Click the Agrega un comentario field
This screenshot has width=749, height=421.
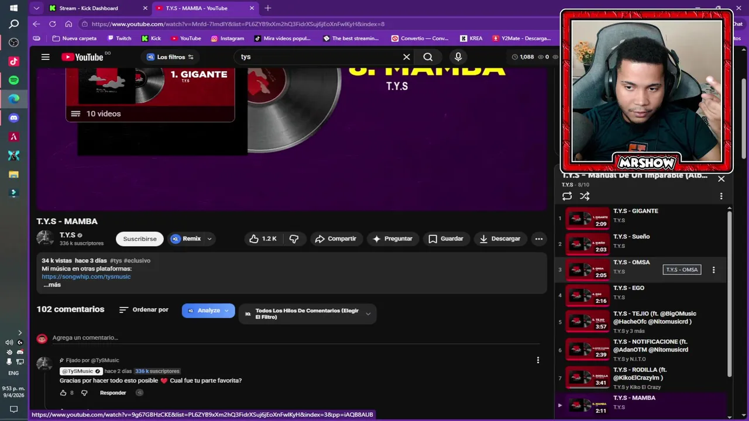point(296,337)
